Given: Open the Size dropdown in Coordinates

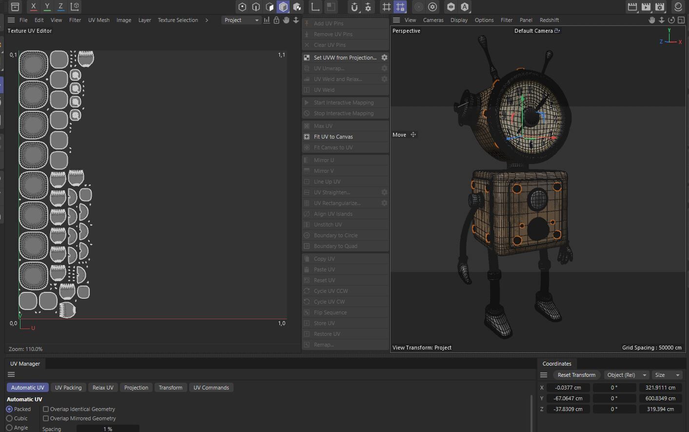Looking at the screenshot, I should point(667,375).
